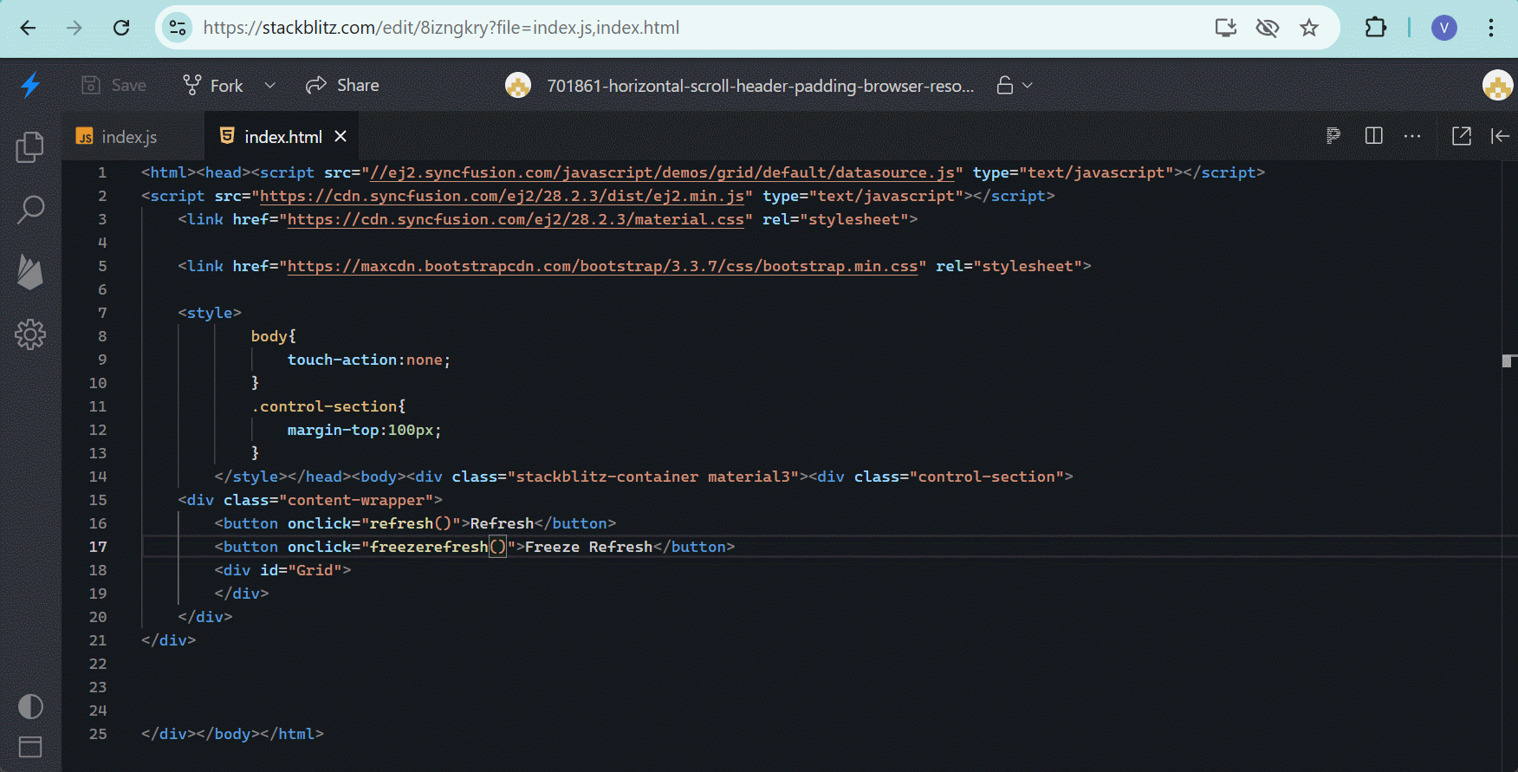1518x772 pixels.
Task: Click line number 25 in gutter
Action: (x=98, y=734)
